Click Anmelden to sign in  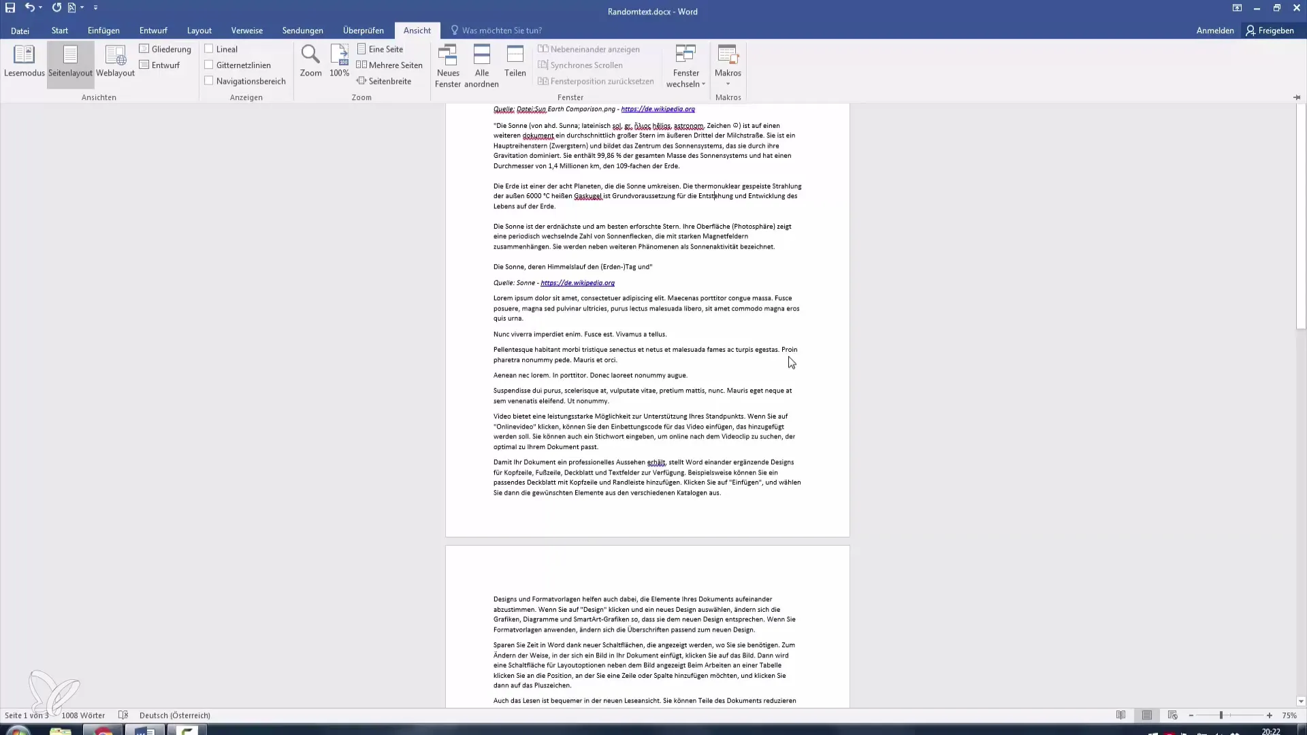pos(1215,31)
